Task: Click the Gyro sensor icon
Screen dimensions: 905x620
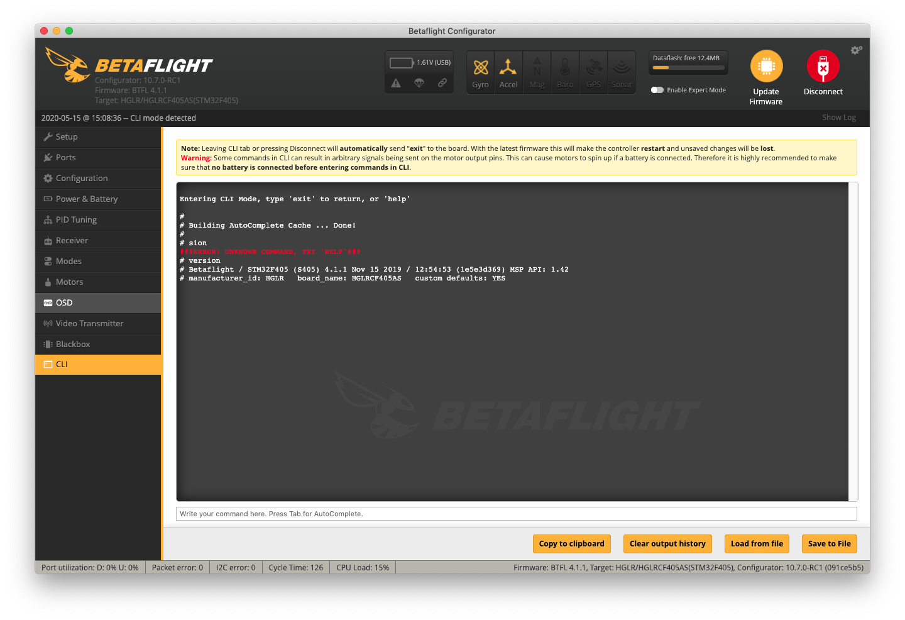Action: (481, 73)
